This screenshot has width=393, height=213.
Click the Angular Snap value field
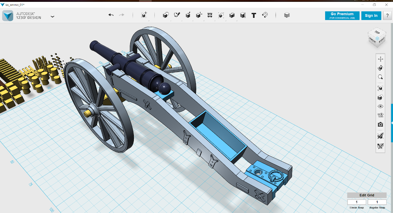[x=377, y=202]
